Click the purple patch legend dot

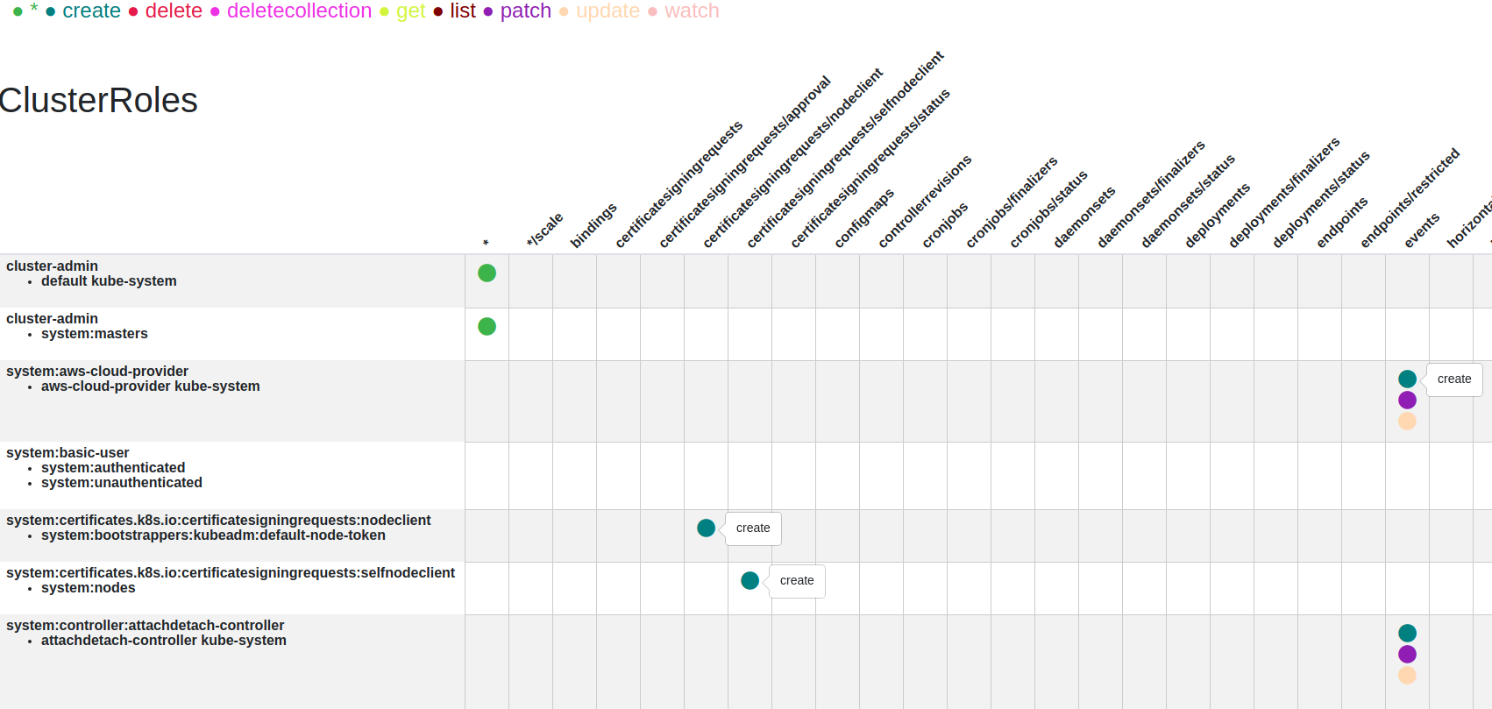(x=488, y=12)
